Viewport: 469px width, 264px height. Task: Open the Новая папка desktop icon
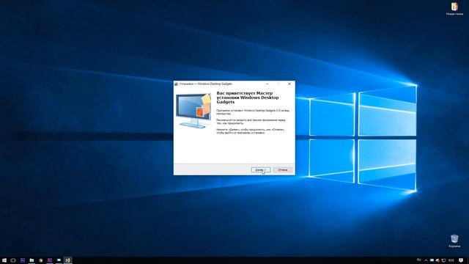coord(454,9)
